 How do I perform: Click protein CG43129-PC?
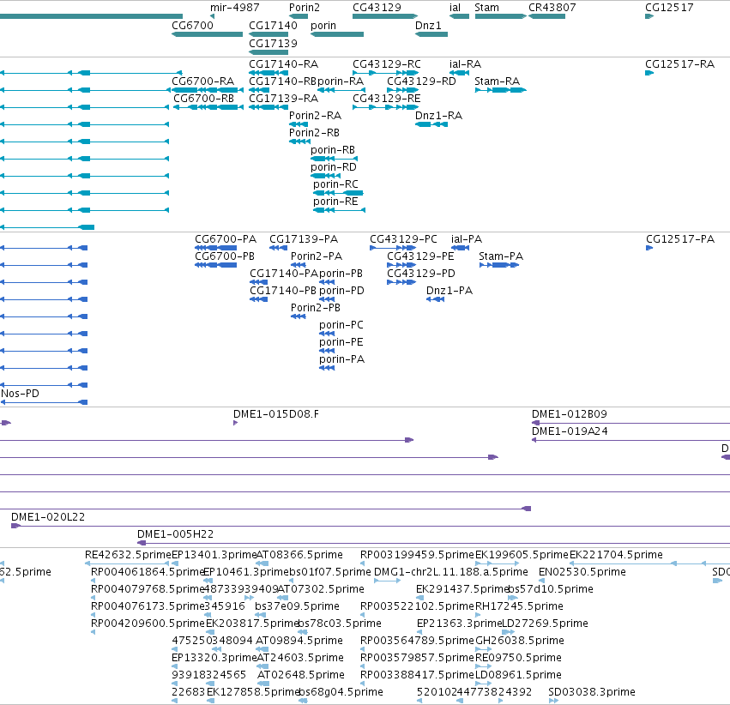[393, 248]
